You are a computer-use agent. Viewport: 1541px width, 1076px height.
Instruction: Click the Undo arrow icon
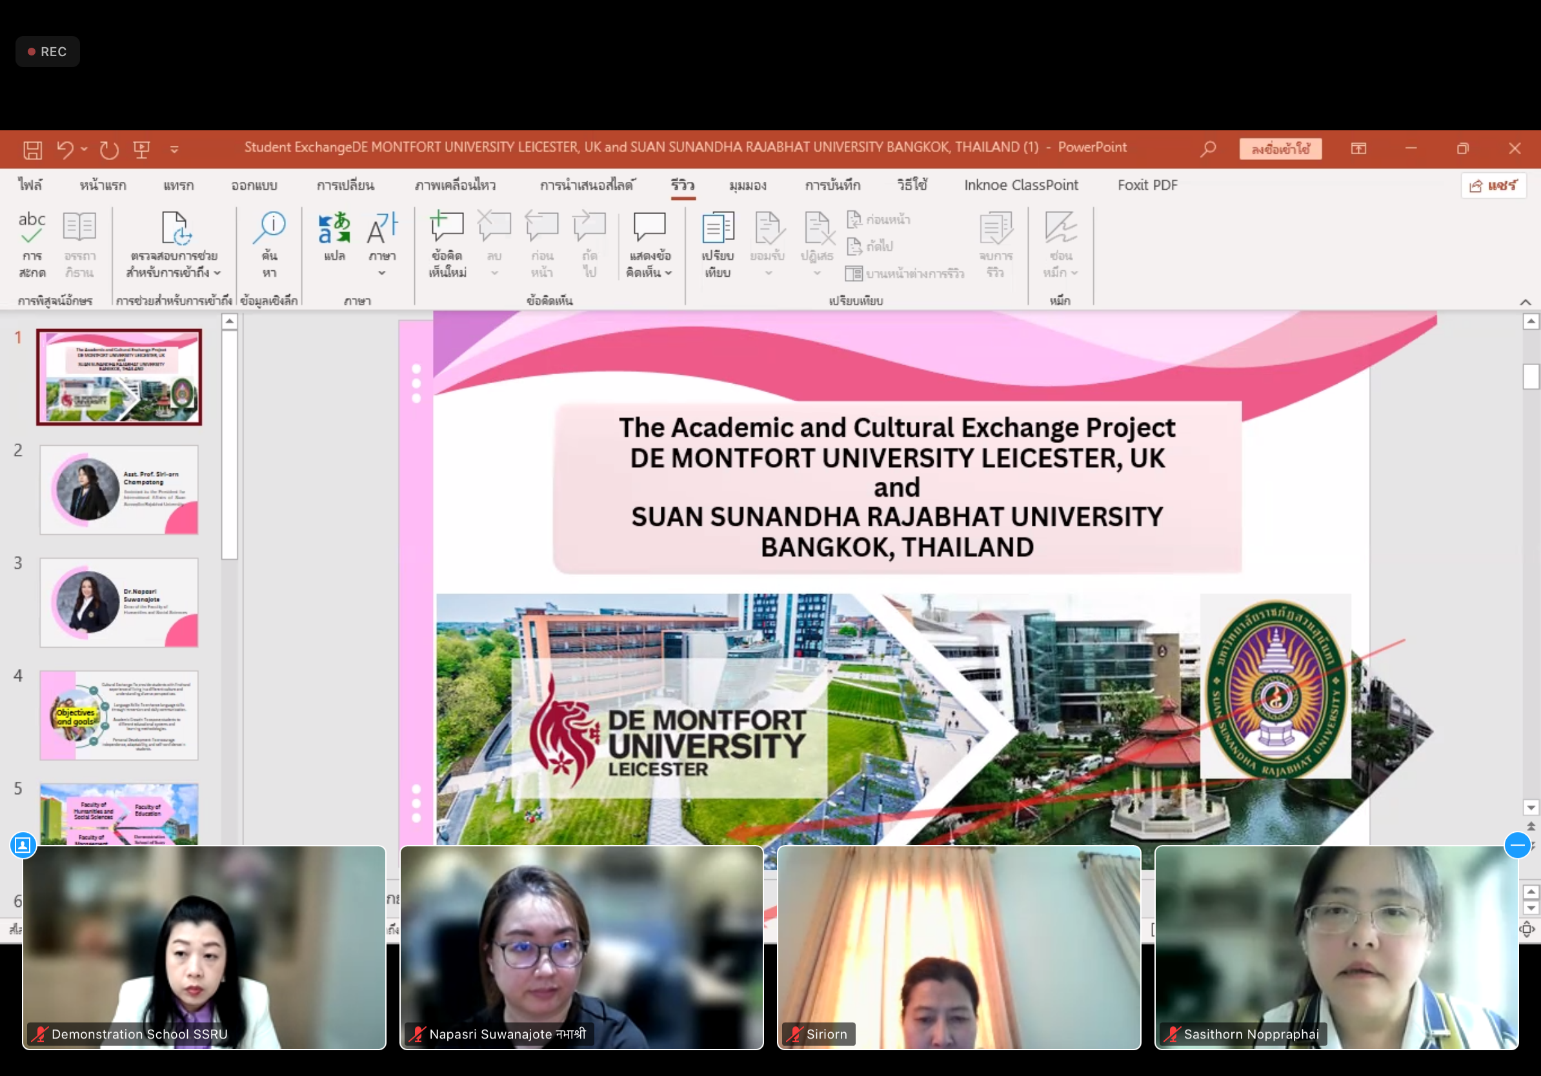pyautogui.click(x=65, y=149)
